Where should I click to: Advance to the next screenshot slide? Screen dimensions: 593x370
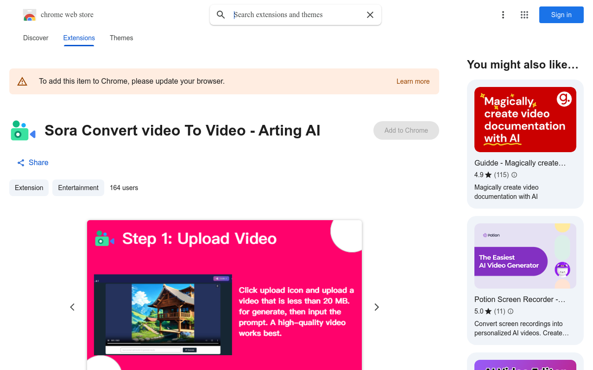point(377,307)
